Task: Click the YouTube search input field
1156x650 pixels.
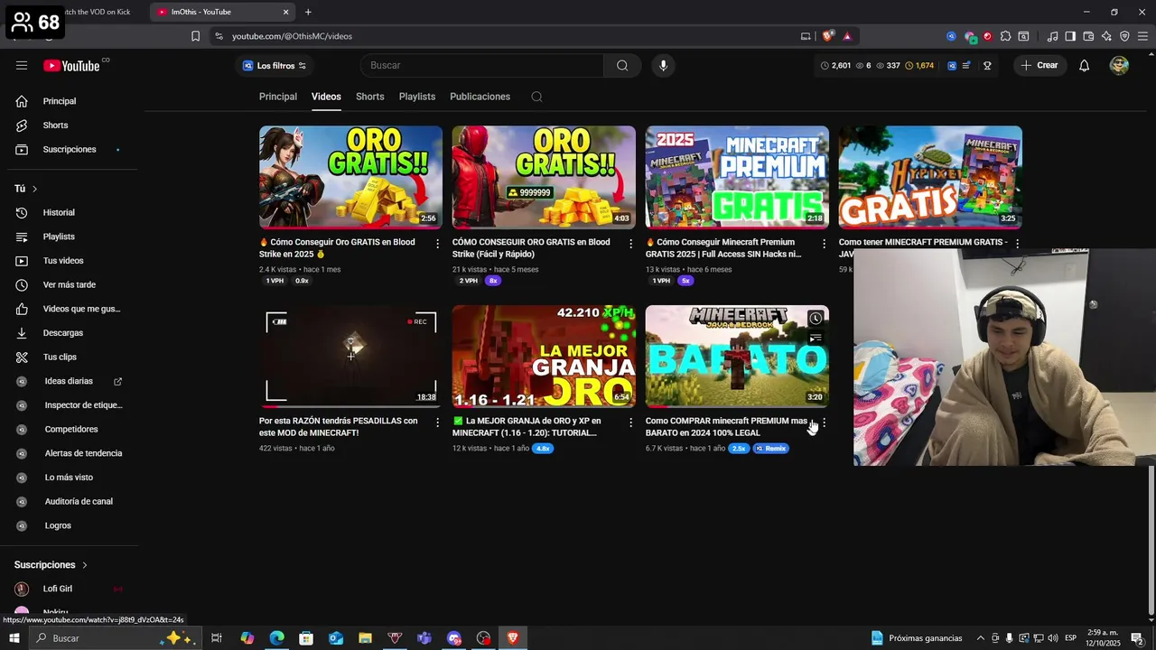Action: 482,65
